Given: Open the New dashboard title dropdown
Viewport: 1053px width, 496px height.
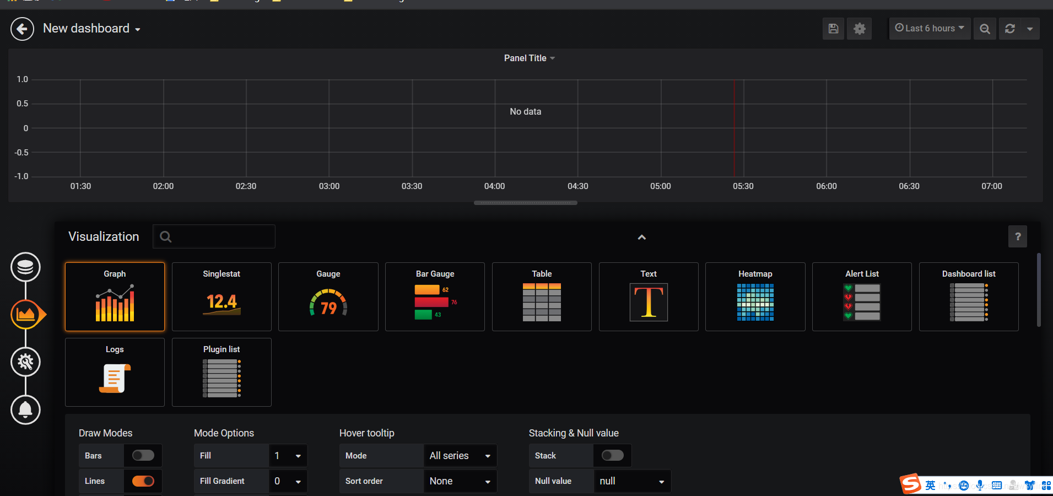Looking at the screenshot, I should click(91, 29).
